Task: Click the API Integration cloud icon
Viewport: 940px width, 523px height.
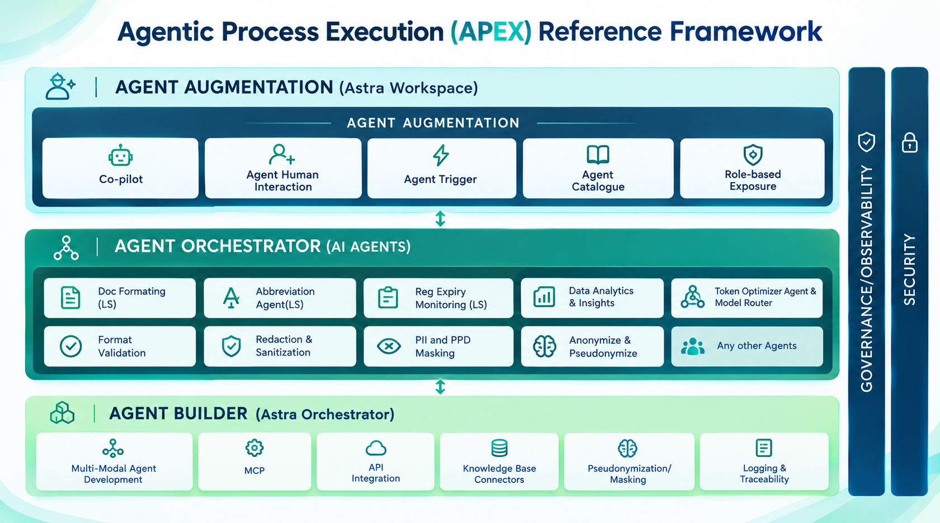Action: [x=376, y=448]
